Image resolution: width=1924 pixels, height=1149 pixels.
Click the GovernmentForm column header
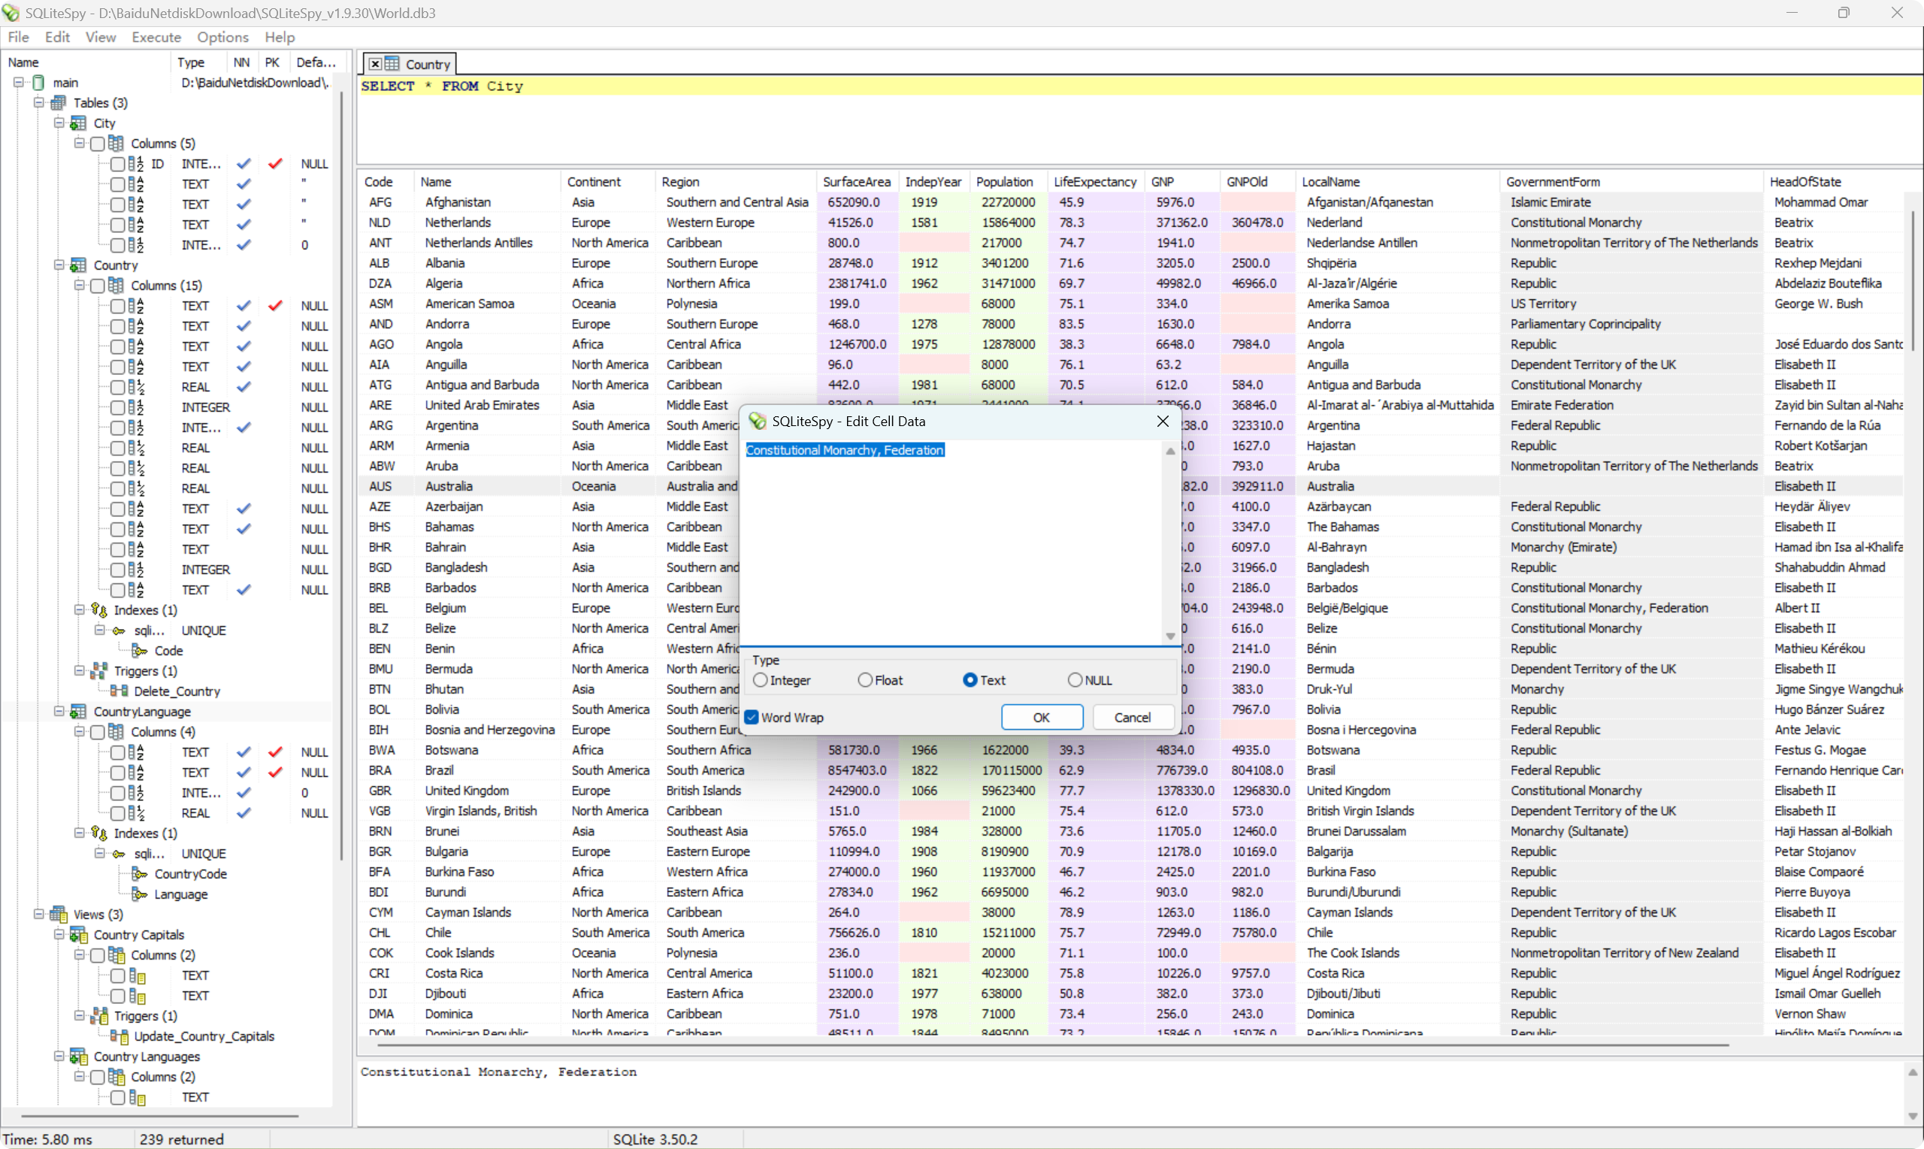(1553, 181)
